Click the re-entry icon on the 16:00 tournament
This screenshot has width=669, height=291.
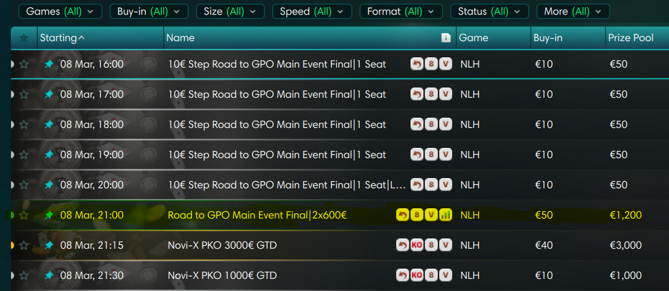417,64
